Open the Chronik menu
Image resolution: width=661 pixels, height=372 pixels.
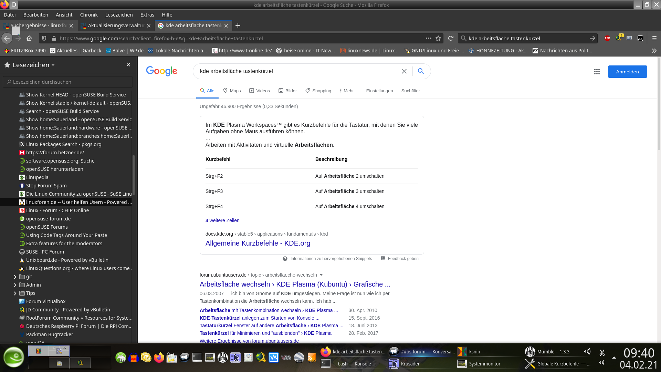tap(89, 15)
